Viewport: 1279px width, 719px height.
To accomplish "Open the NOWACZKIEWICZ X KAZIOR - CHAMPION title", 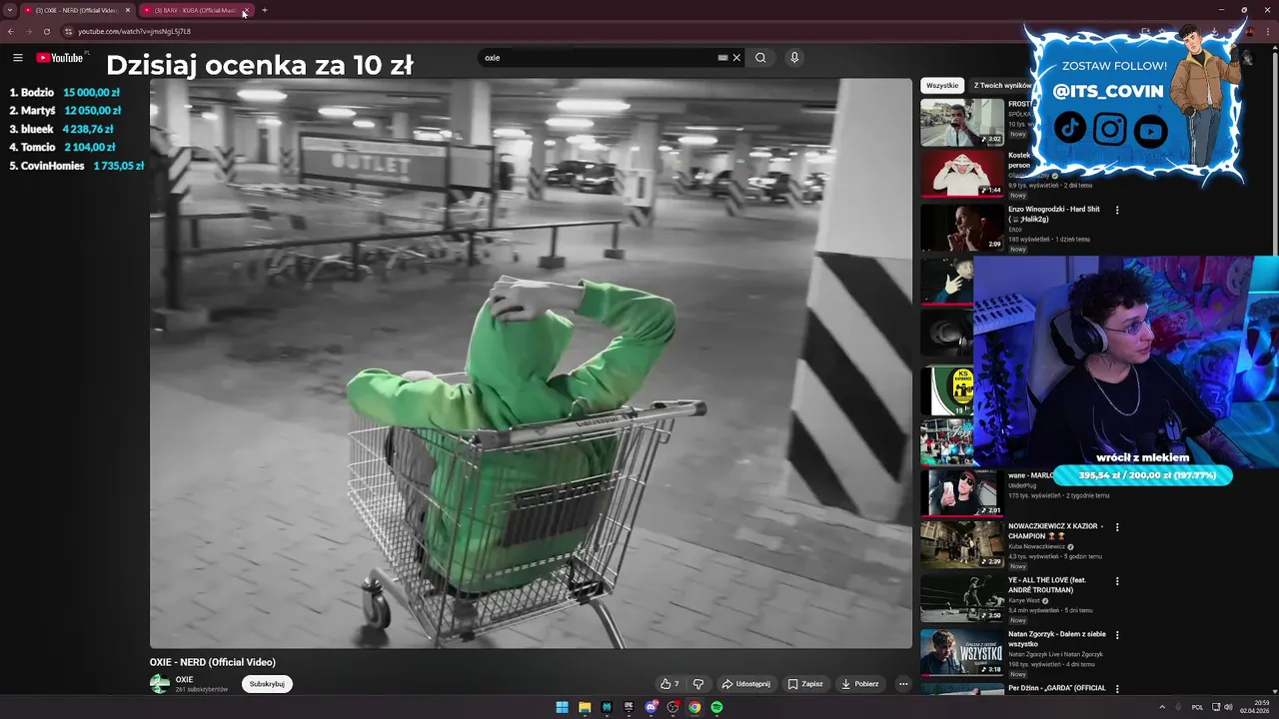I will click(x=1055, y=531).
